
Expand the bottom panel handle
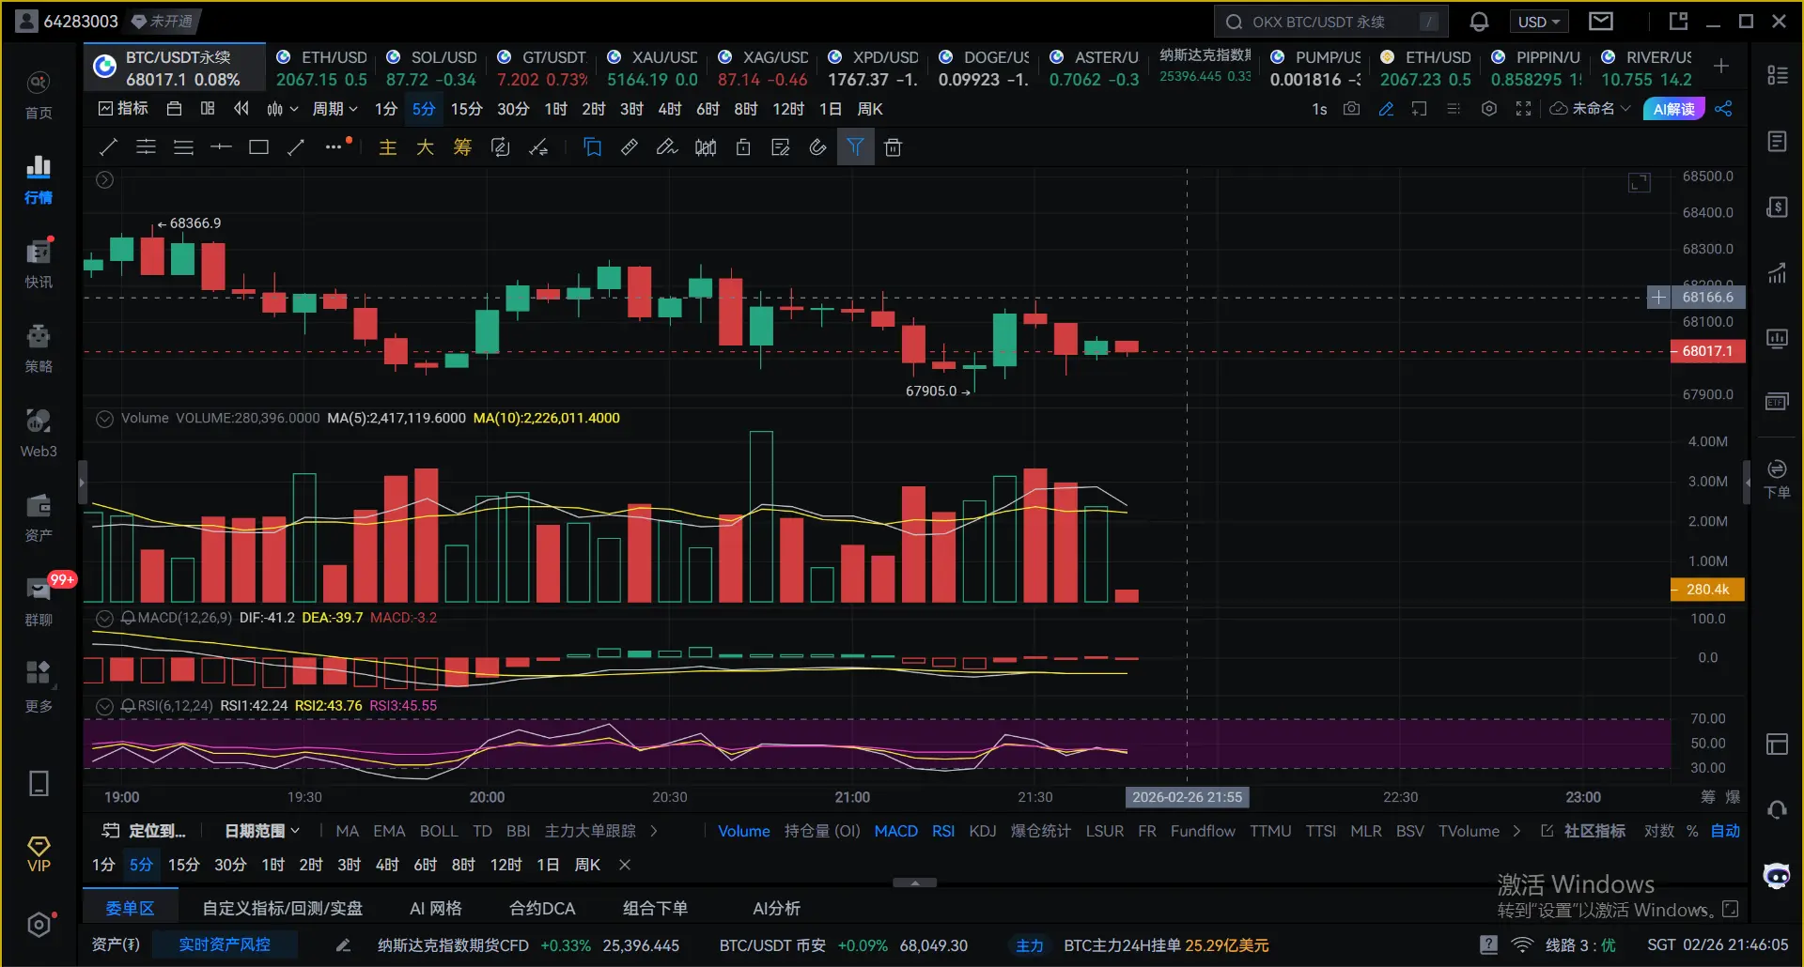914,883
